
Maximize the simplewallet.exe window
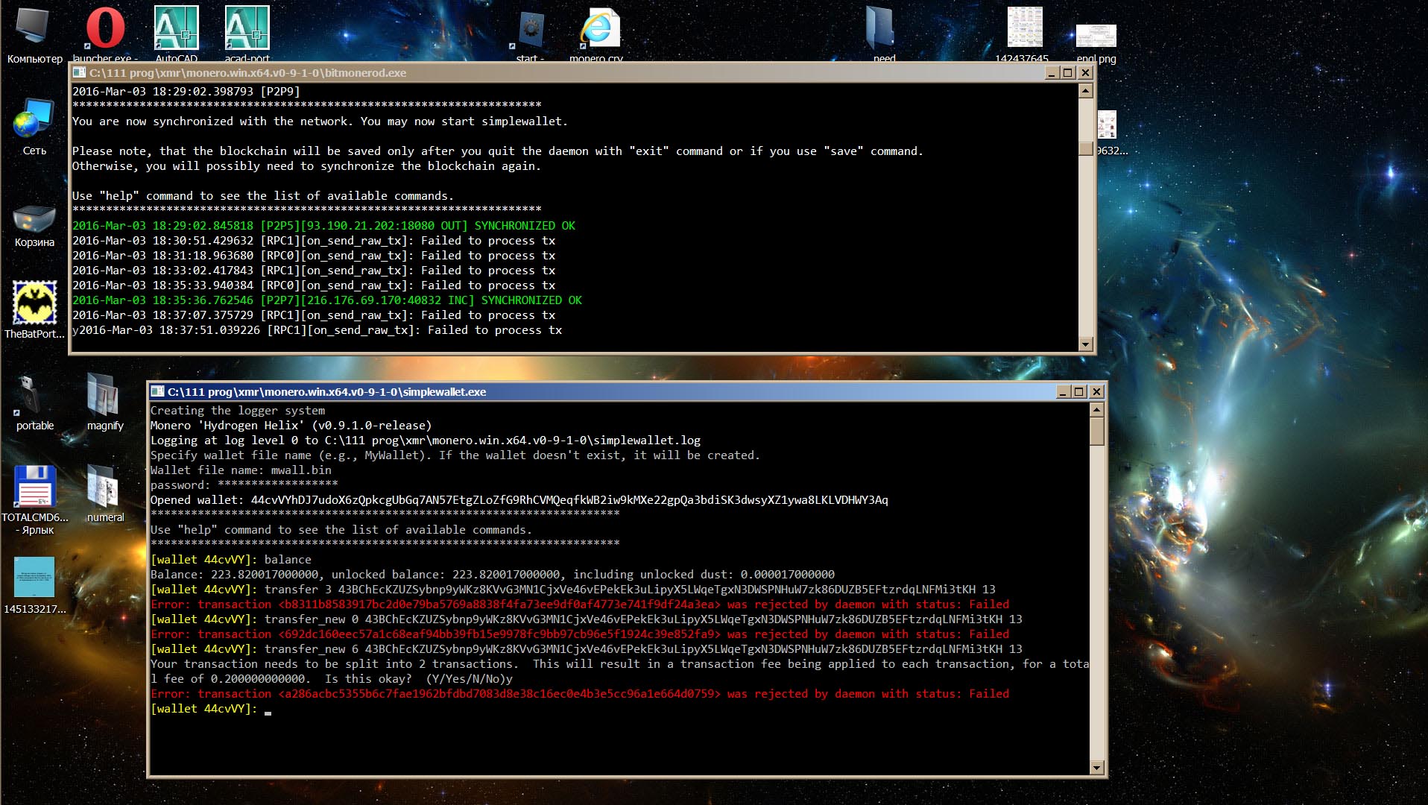click(x=1078, y=392)
